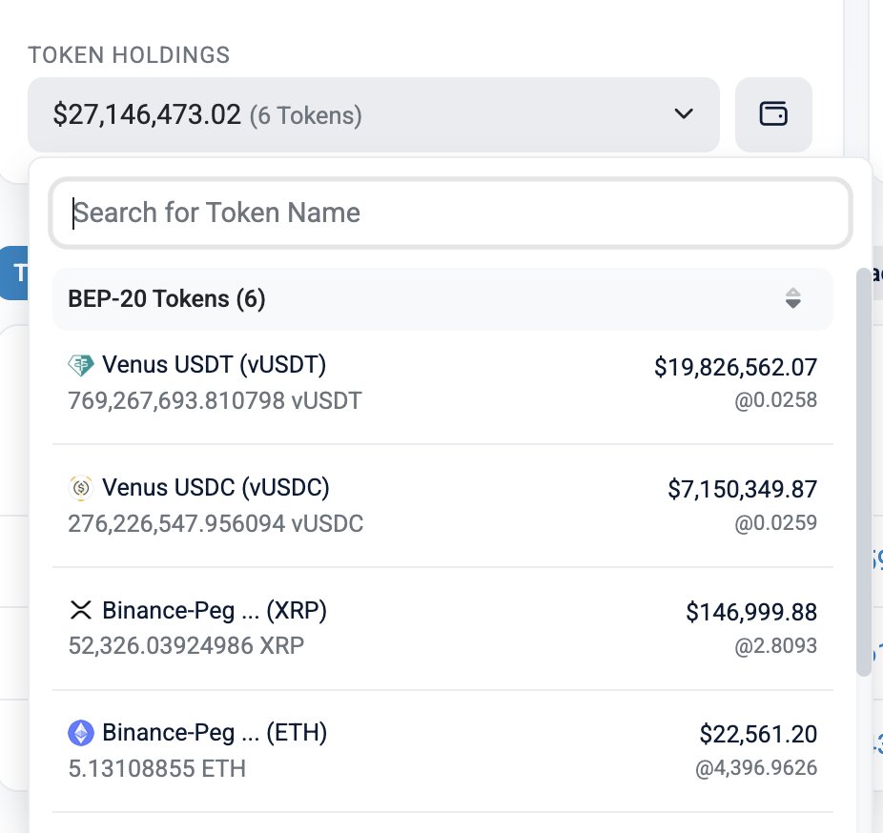Image resolution: width=883 pixels, height=833 pixels.
Task: Click the $7,150,349.87 vUSDC value
Action: click(742, 489)
